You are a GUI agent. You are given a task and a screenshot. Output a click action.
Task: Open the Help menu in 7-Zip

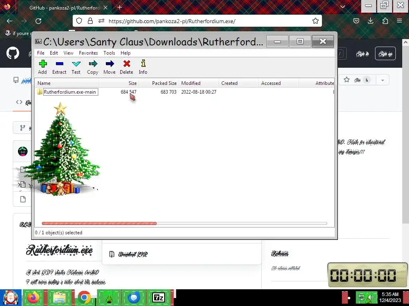coord(125,53)
